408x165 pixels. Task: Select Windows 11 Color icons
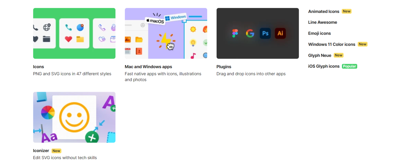pyautogui.click(x=332, y=44)
